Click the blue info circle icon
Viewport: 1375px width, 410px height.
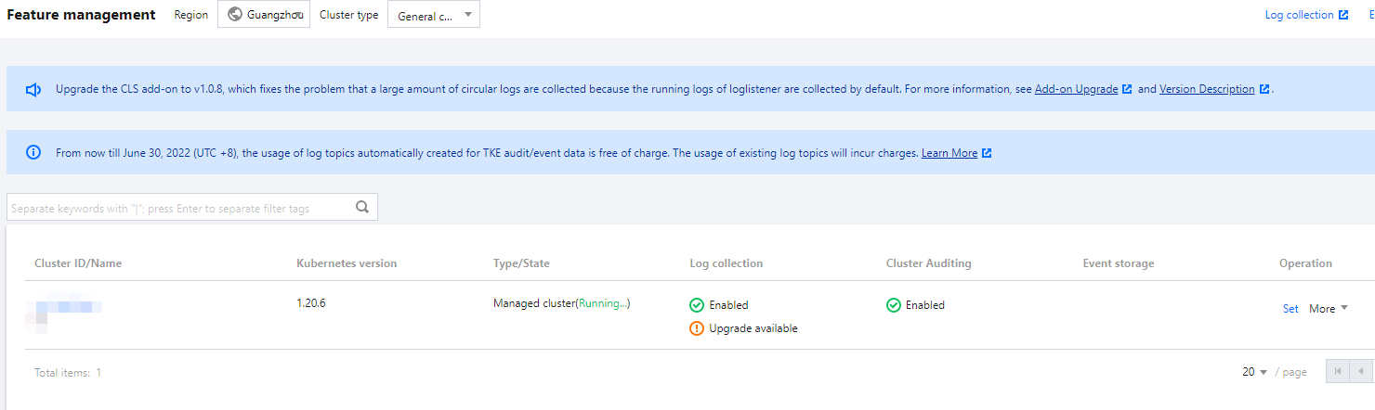pyautogui.click(x=33, y=153)
